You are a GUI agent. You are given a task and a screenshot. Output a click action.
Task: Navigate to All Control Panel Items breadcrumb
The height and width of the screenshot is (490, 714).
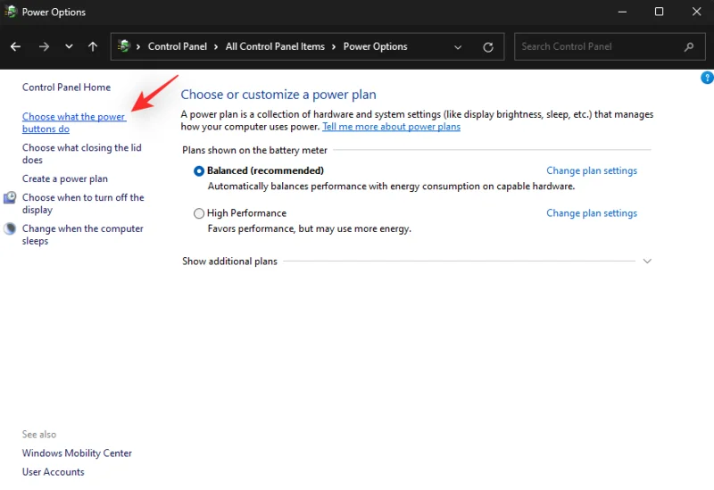275,46
